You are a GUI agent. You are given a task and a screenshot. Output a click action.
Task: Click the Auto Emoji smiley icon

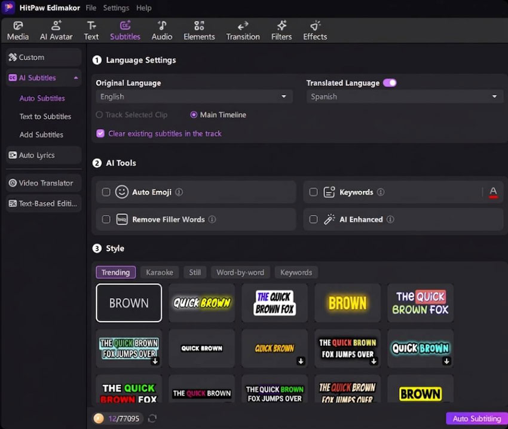(122, 192)
